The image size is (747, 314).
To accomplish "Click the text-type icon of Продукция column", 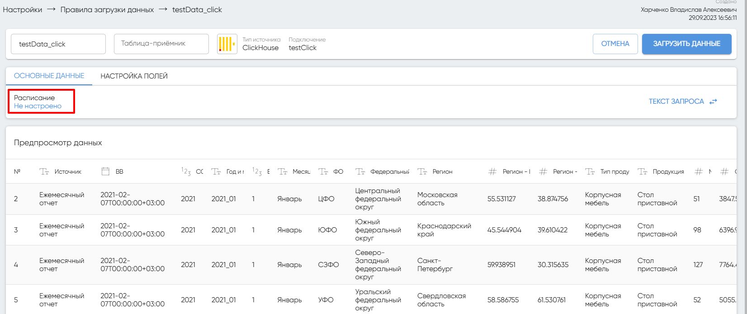I will 643,171.
